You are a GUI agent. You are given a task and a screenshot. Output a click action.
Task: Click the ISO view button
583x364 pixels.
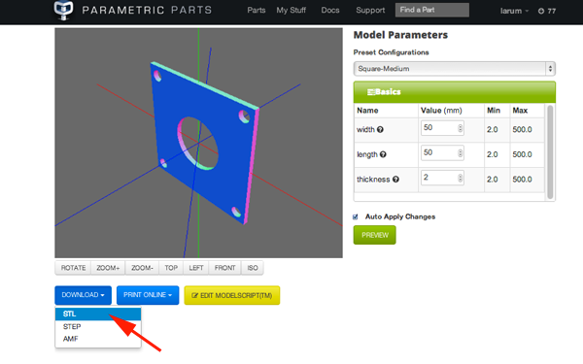pos(253,268)
